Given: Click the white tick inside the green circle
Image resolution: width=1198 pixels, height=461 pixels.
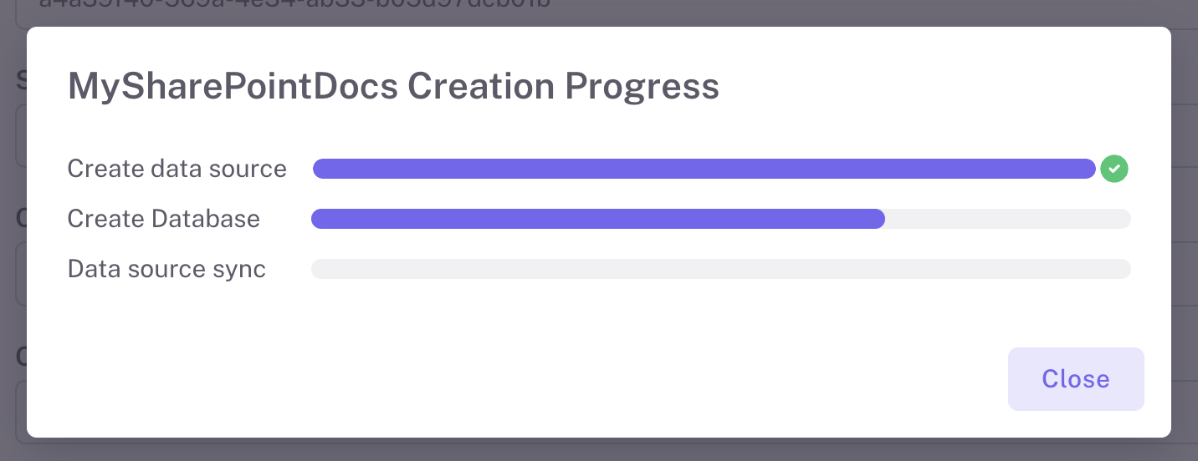Looking at the screenshot, I should (1114, 169).
